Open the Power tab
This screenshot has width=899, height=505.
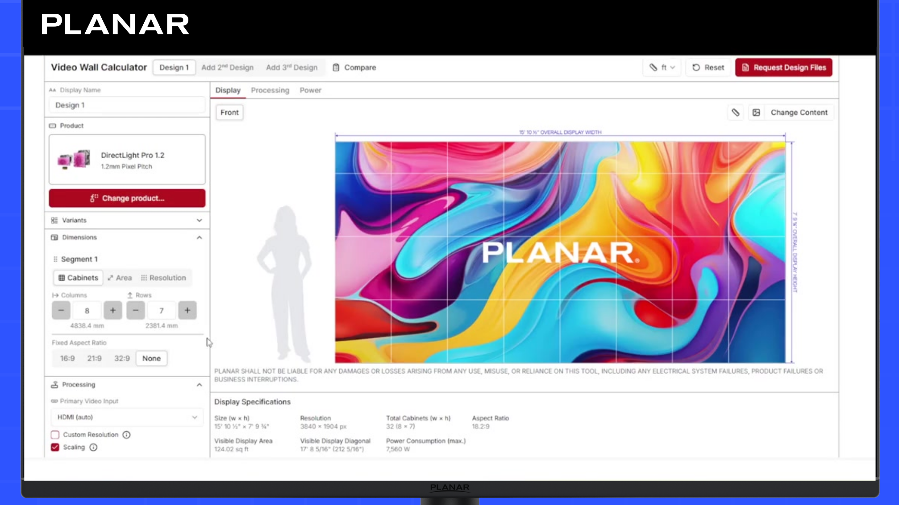point(310,90)
